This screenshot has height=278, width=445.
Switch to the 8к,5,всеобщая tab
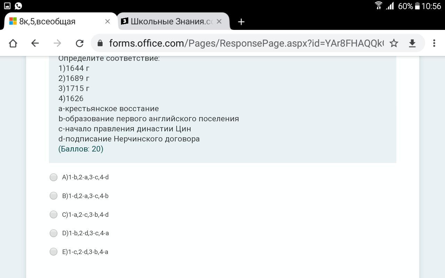coord(52,22)
